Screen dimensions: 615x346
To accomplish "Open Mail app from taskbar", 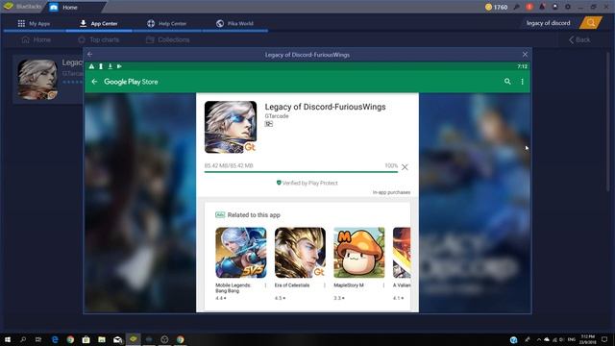I will point(117,339).
